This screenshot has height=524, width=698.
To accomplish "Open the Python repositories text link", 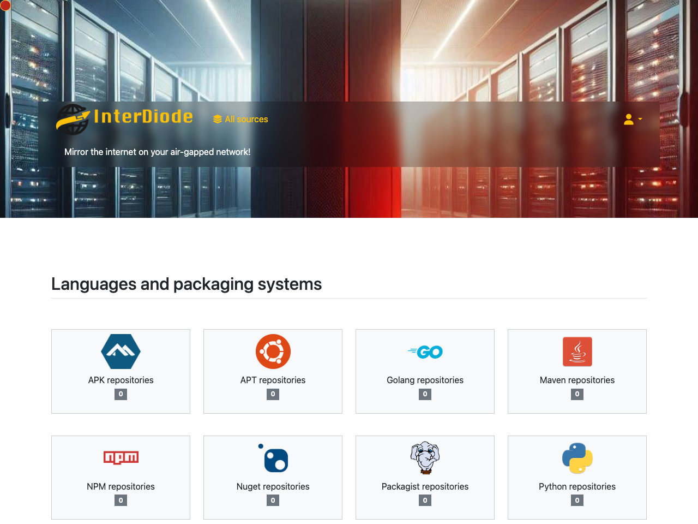I will point(577,486).
